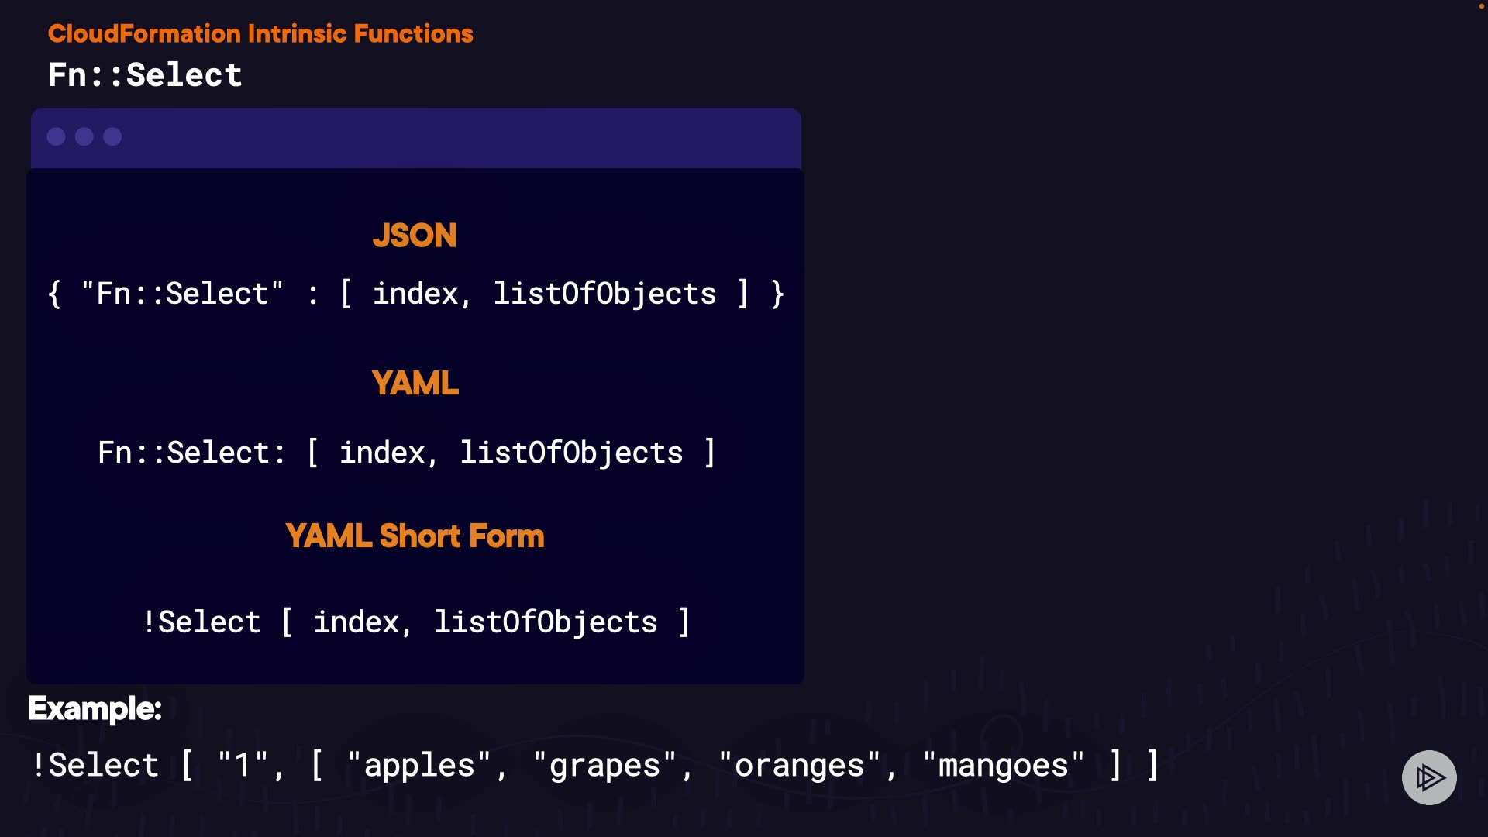Click the word "oranges" in the example
This screenshot has height=837, width=1488.
point(799,766)
